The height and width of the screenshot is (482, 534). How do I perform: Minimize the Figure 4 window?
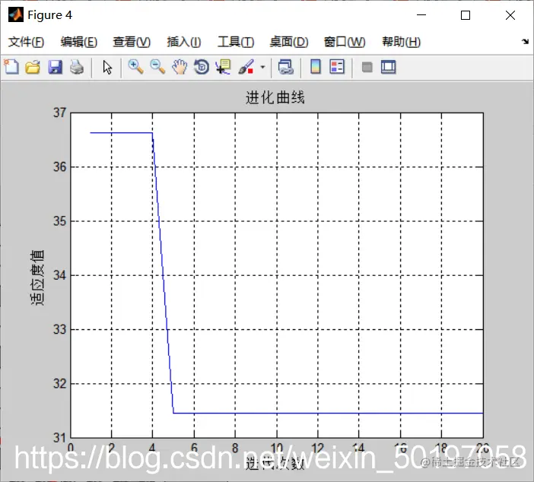(421, 15)
